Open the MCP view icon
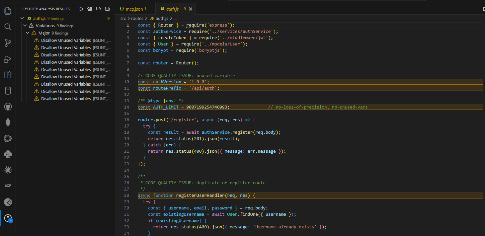This screenshot has height=236, width=485. [x=8, y=186]
